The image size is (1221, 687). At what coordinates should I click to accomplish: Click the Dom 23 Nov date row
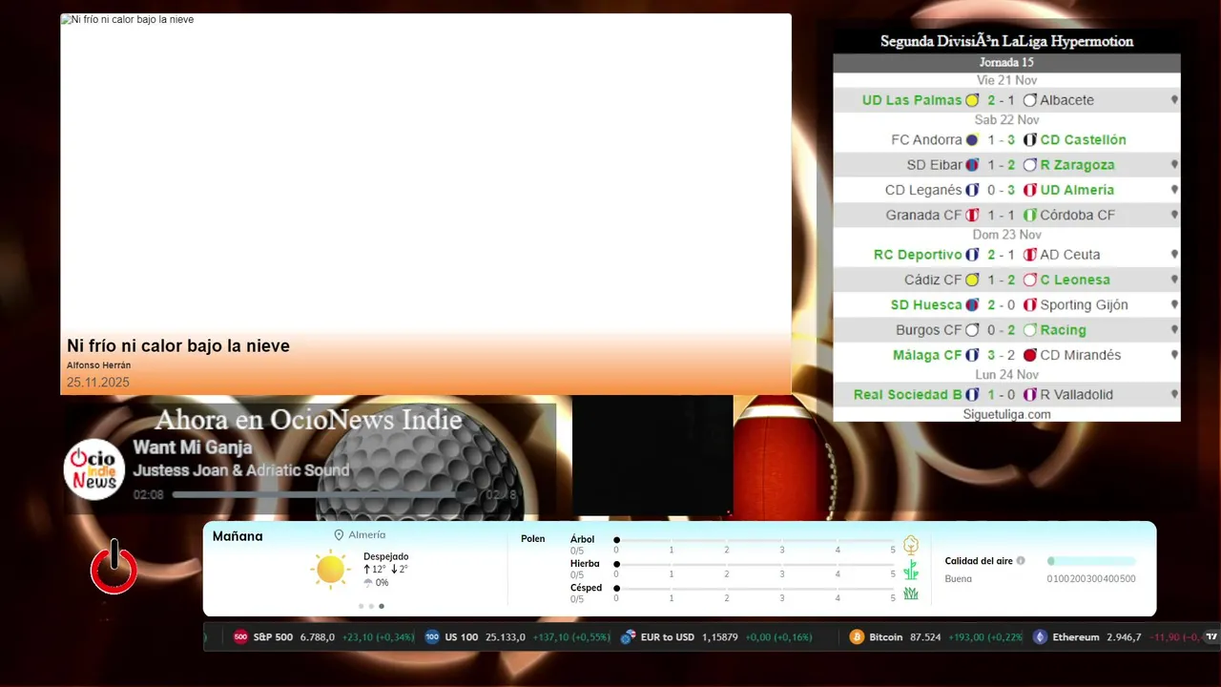pyautogui.click(x=1006, y=235)
